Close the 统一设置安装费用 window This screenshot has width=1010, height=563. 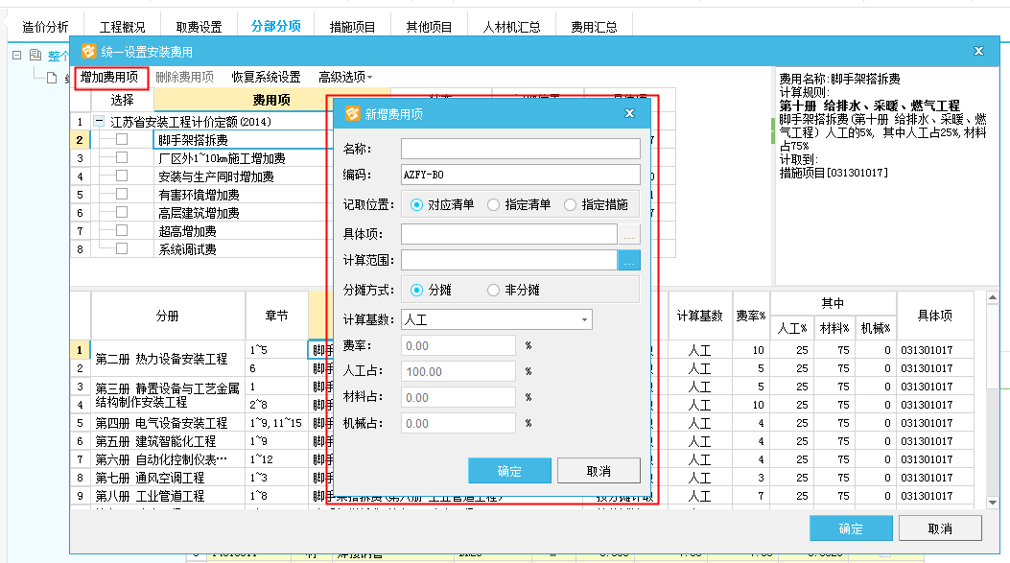(978, 51)
